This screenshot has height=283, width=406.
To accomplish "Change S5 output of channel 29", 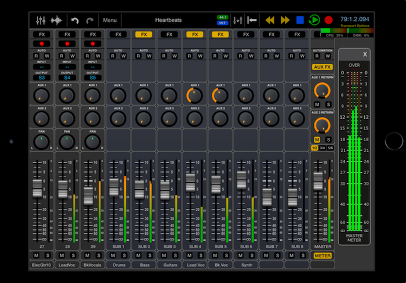I will [93, 78].
